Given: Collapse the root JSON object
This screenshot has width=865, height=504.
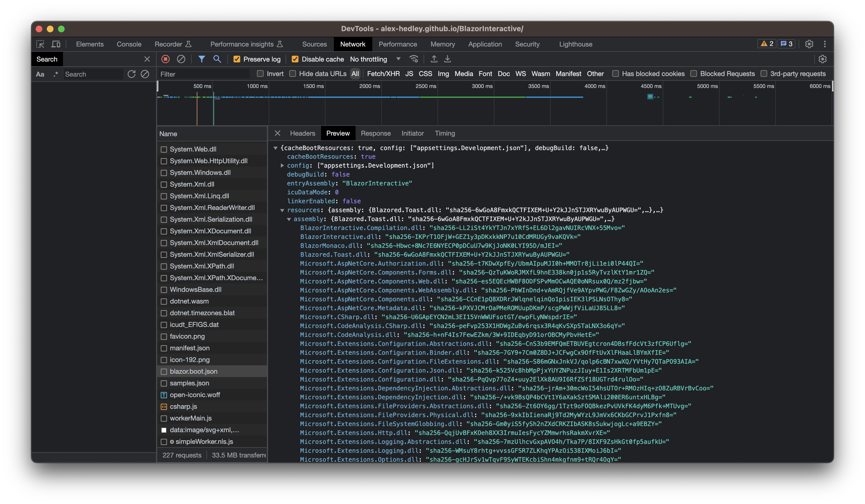Looking at the screenshot, I should click(275, 148).
